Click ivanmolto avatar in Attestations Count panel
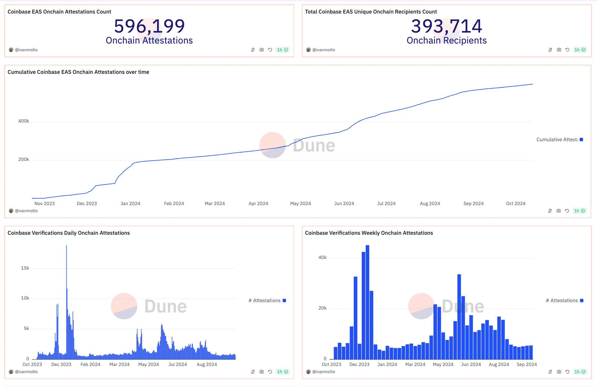Image resolution: width=597 pixels, height=387 pixels. pos(11,50)
